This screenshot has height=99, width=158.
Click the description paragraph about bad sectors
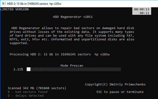pyautogui.click(x=72, y=35)
